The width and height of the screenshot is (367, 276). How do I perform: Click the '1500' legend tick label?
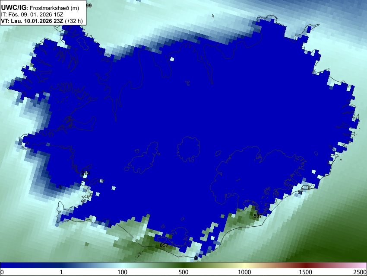point(305,272)
